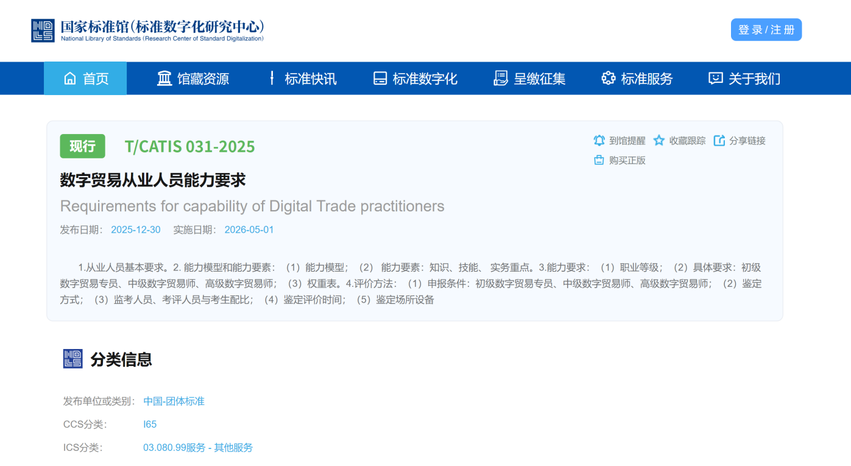This screenshot has height=466, width=851.
Task: Go to the 标准快讯 menu item
Action: coord(303,79)
